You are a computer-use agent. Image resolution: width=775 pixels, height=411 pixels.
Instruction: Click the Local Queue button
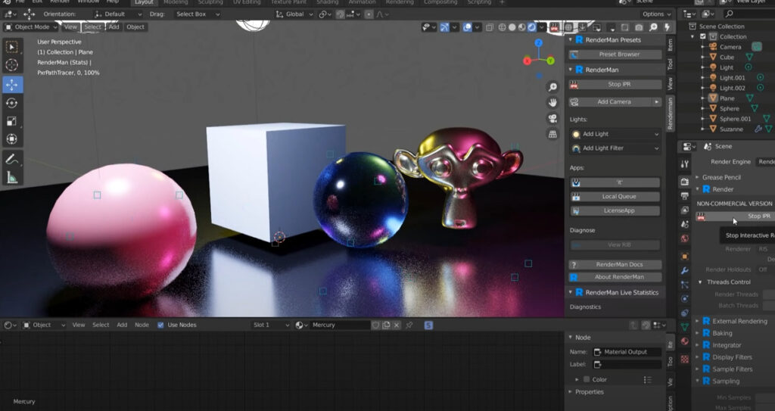pos(615,196)
